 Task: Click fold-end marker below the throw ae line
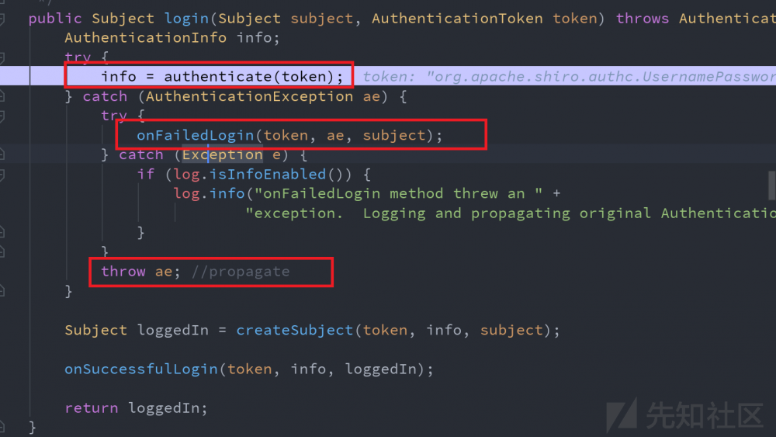(x=2, y=291)
